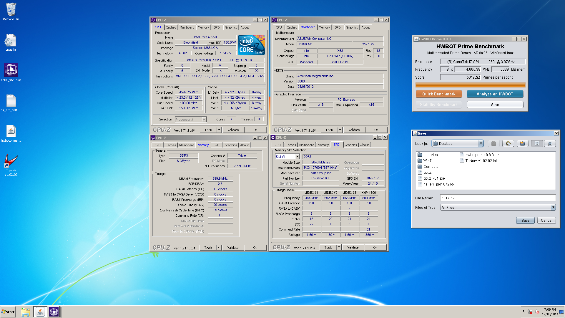Open the Look In Desktop dropdown
565x318 pixels.
coord(481,143)
